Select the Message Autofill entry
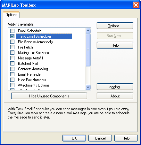The image size is (141, 145). (x=30, y=58)
